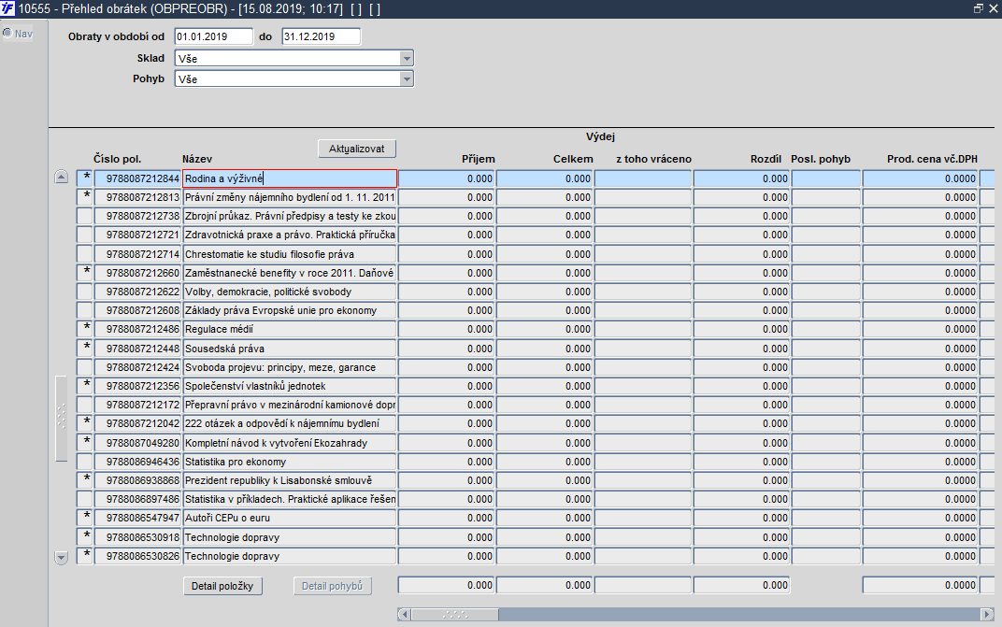This screenshot has width=1002, height=627.
Task: Click the app logo icon in title bar
Action: click(x=7, y=8)
